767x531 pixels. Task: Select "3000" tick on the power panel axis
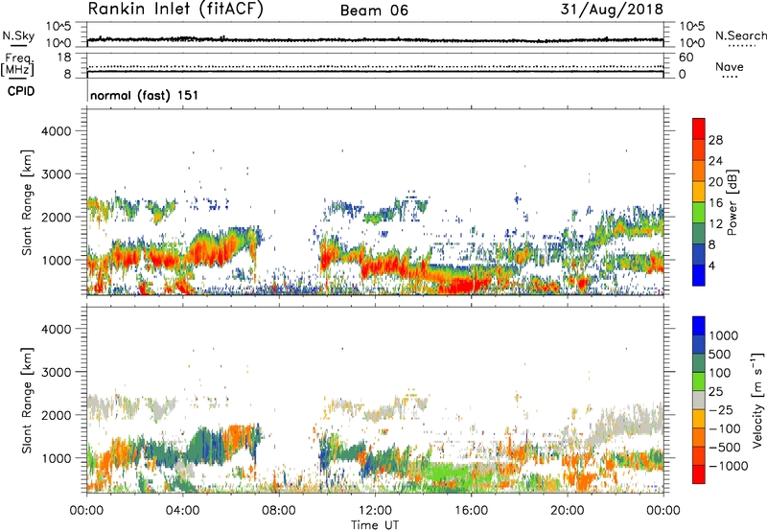[57, 174]
